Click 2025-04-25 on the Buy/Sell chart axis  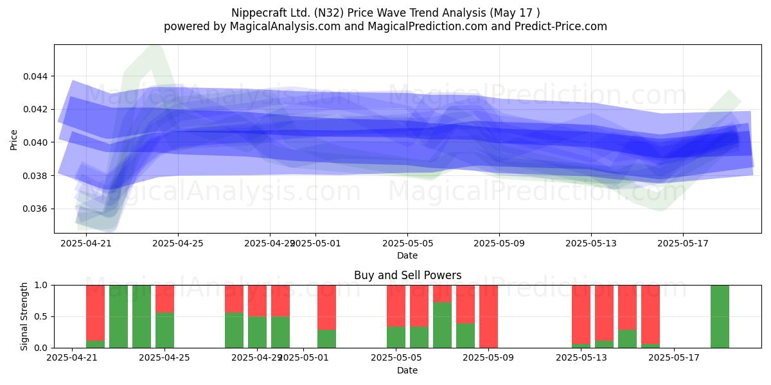click(165, 359)
